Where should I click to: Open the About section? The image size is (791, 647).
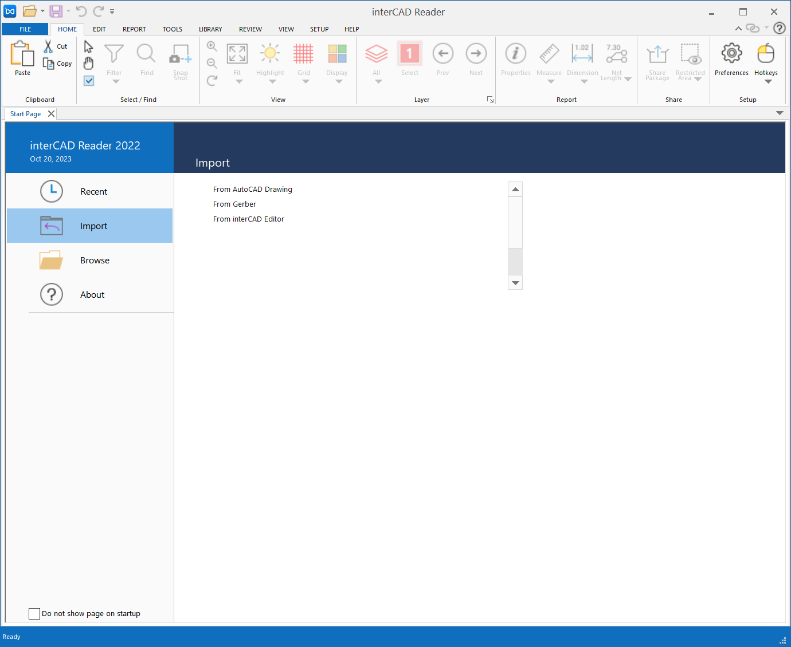[x=89, y=294]
